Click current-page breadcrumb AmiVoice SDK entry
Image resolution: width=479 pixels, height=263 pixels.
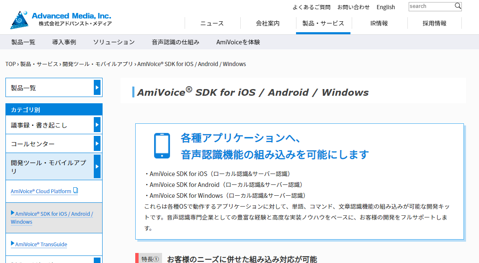pos(191,64)
